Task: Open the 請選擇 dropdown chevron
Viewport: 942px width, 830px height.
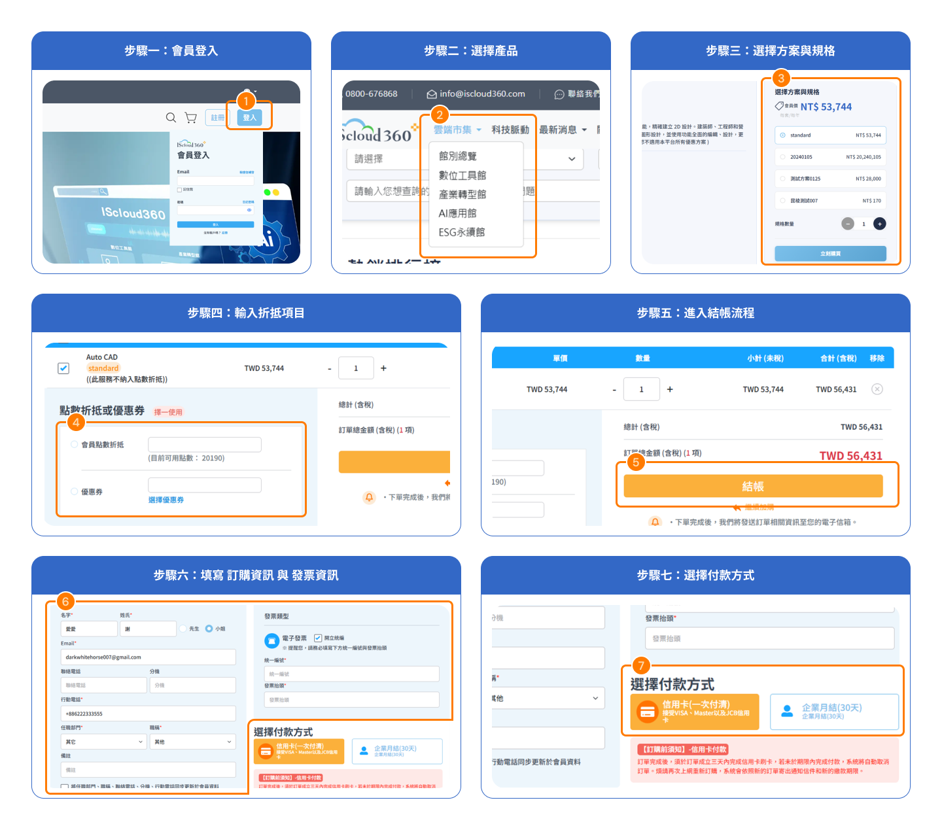Action: tap(572, 159)
